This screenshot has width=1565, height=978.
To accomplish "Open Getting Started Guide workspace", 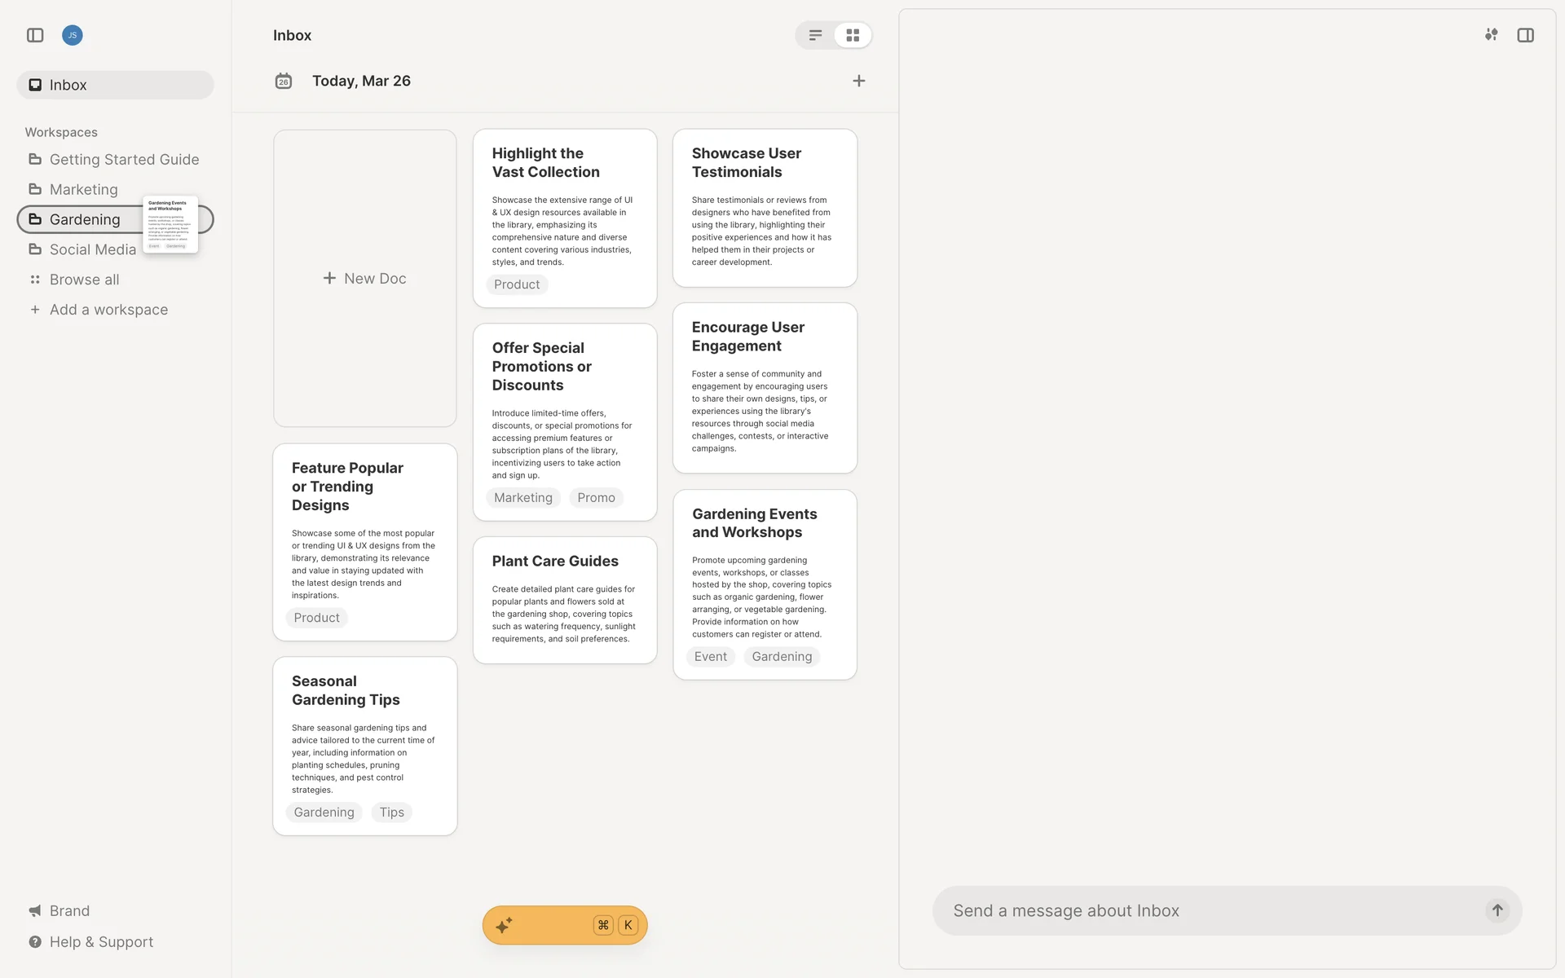I will pos(124,160).
